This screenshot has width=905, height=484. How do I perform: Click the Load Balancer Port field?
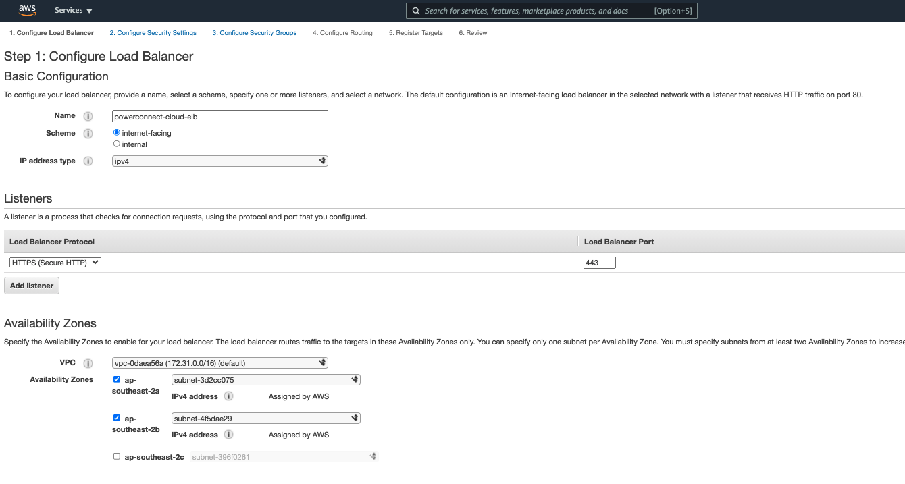click(x=599, y=263)
